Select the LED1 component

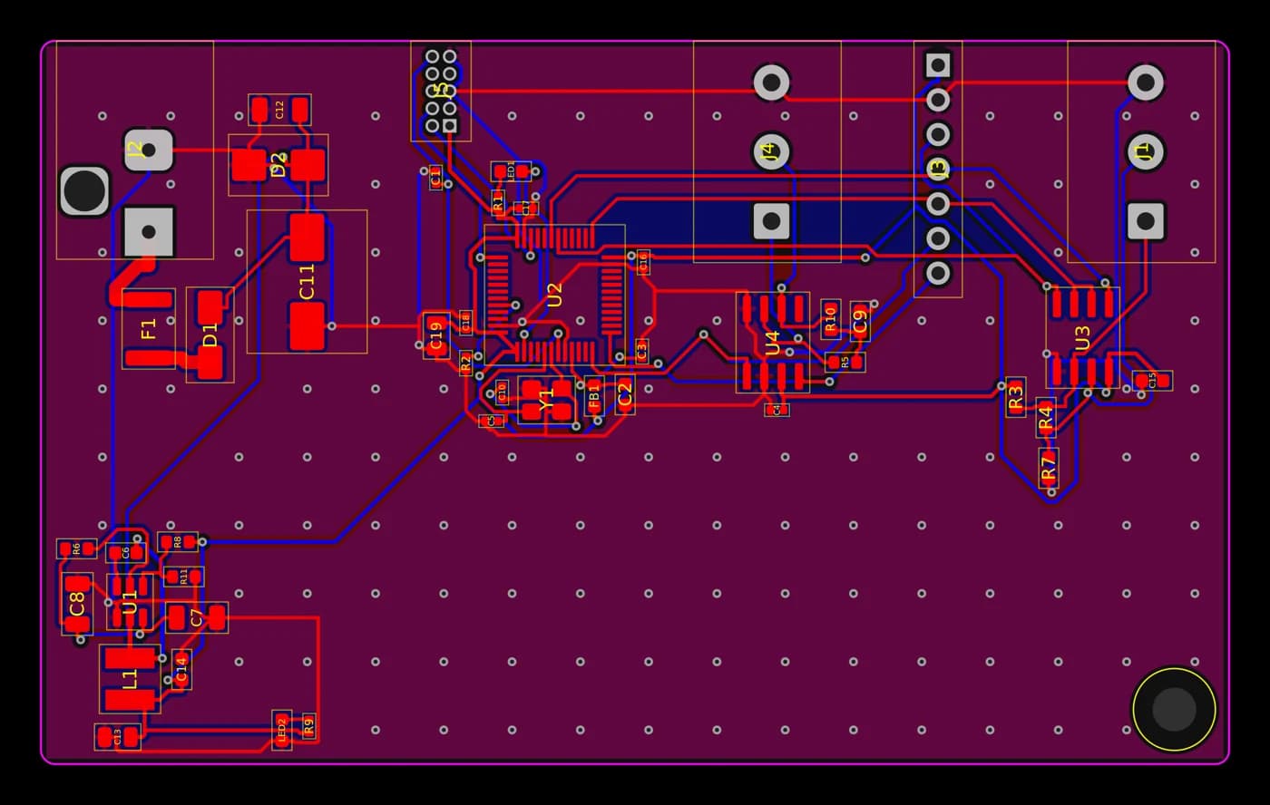pos(510,170)
